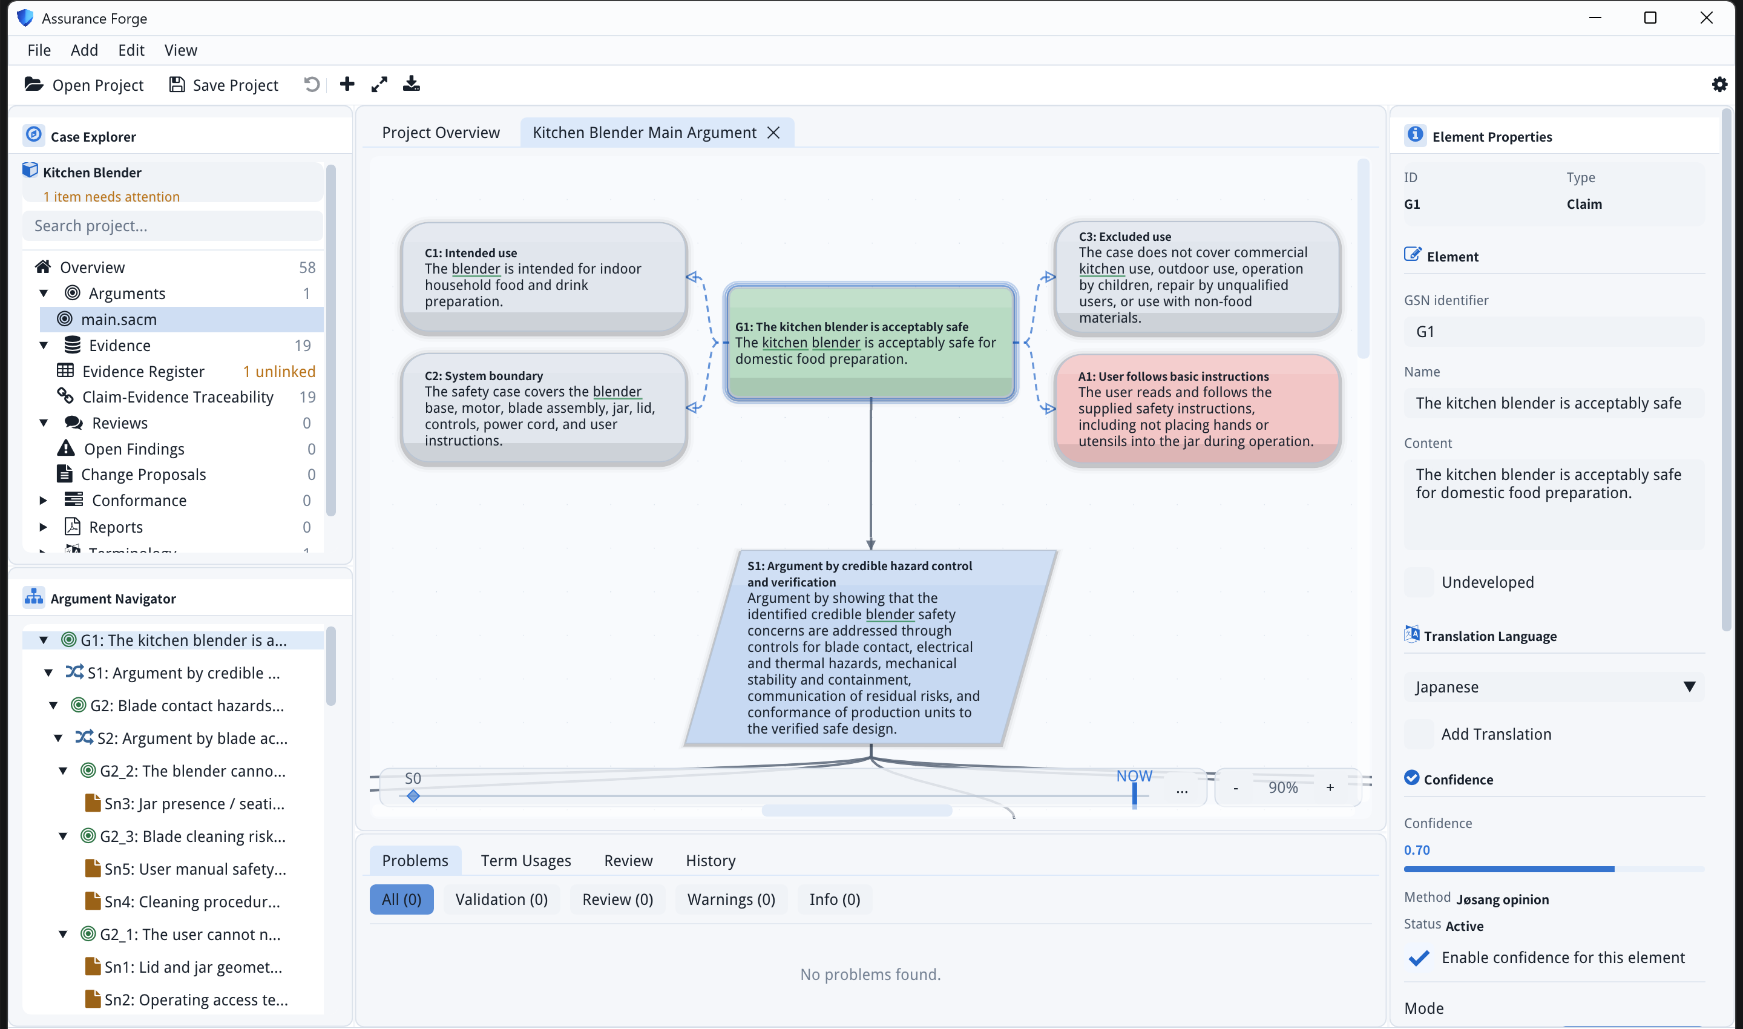Collapse the Arguments tree node
Screen dimensions: 1743x1029
click(44, 294)
